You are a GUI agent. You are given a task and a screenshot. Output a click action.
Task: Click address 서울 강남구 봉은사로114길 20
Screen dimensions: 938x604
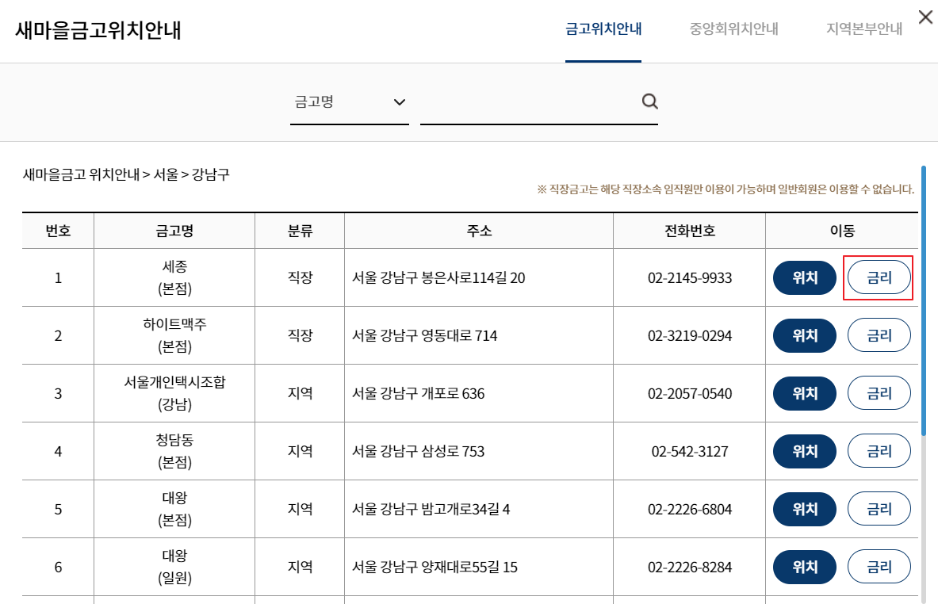[438, 278]
